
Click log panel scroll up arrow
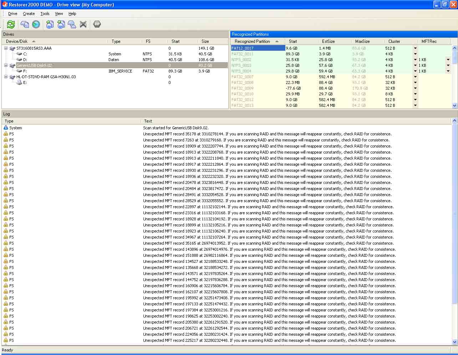click(454, 121)
